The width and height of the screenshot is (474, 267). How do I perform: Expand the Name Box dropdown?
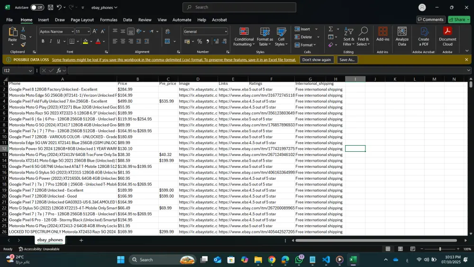pos(30,71)
